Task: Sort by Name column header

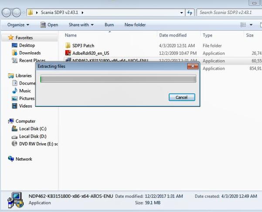Action: [71, 35]
